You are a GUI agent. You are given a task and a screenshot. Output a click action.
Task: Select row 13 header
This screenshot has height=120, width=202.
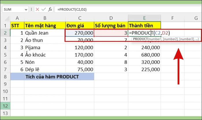click(x=5, y=113)
